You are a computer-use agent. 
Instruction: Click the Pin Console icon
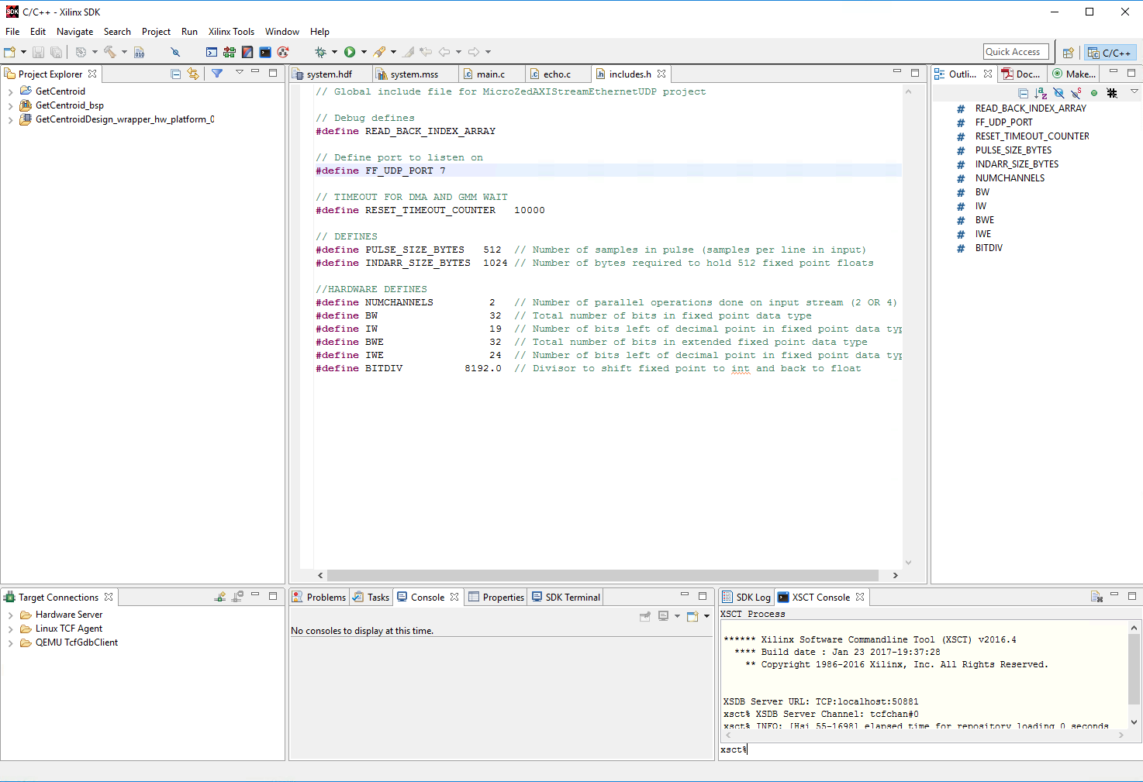pyautogui.click(x=645, y=616)
